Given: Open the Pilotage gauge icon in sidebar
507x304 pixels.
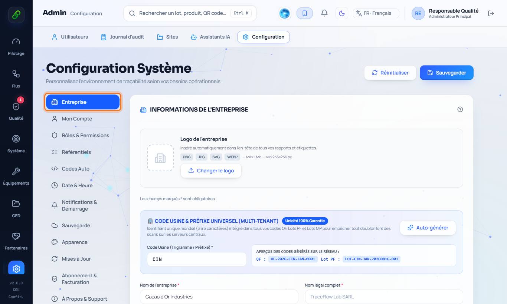Looking at the screenshot, I should pyautogui.click(x=16, y=42).
